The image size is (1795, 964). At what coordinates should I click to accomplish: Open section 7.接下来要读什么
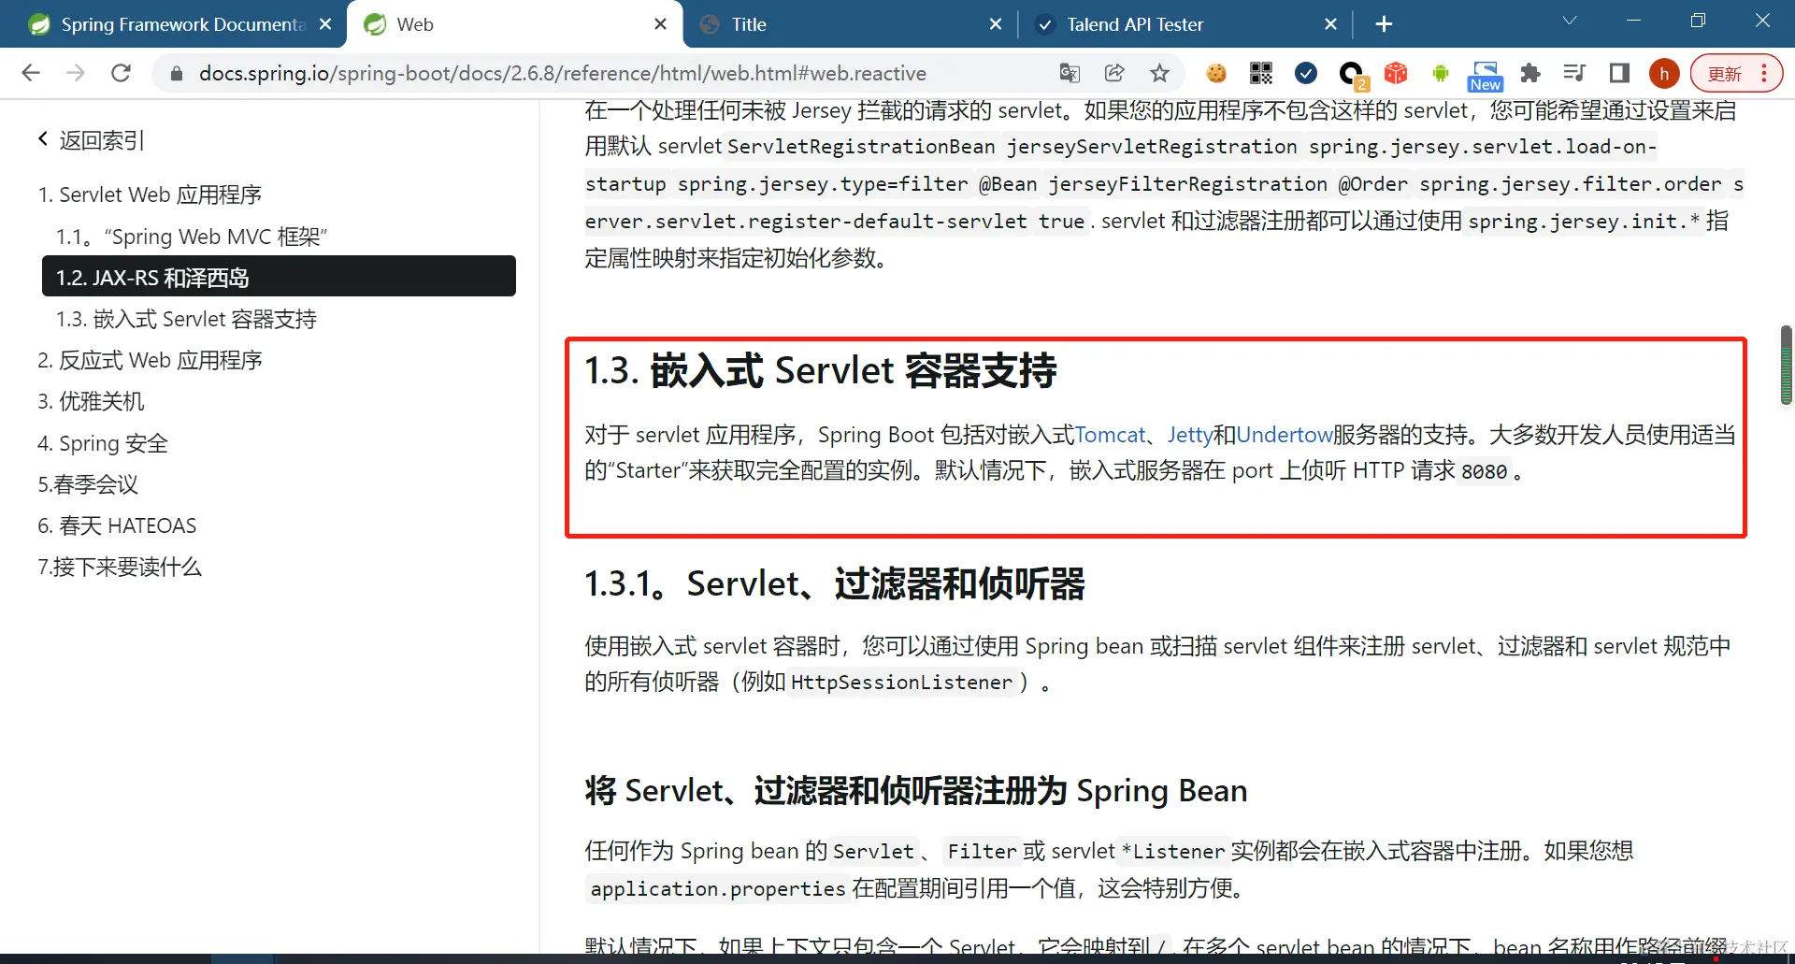pyautogui.click(x=120, y=567)
